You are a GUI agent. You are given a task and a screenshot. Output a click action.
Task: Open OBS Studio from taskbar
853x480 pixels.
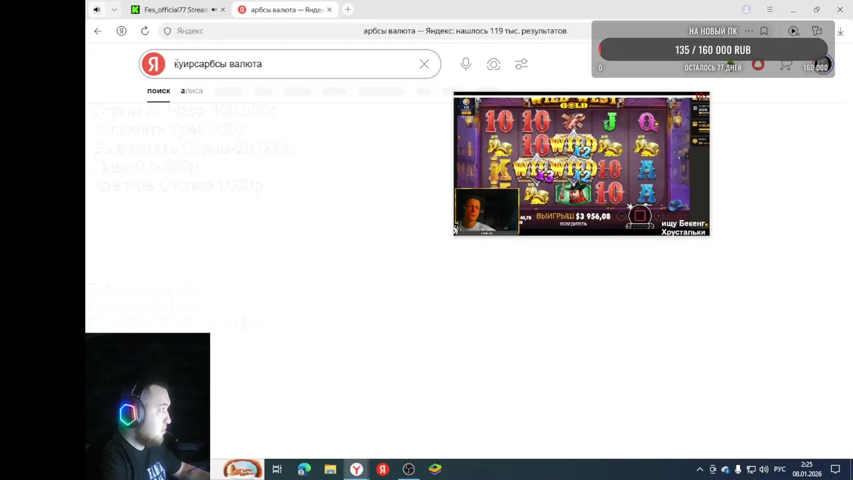[x=409, y=469]
